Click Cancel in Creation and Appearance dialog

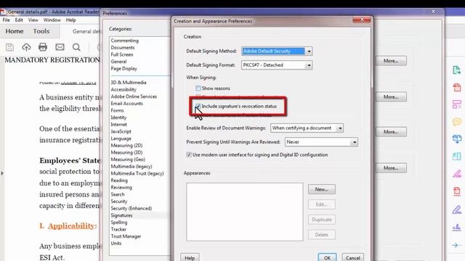click(x=352, y=257)
